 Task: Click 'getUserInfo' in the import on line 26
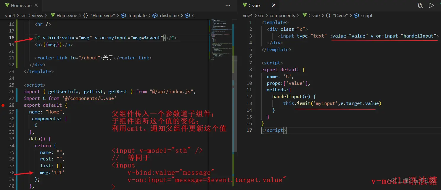click(x=64, y=92)
